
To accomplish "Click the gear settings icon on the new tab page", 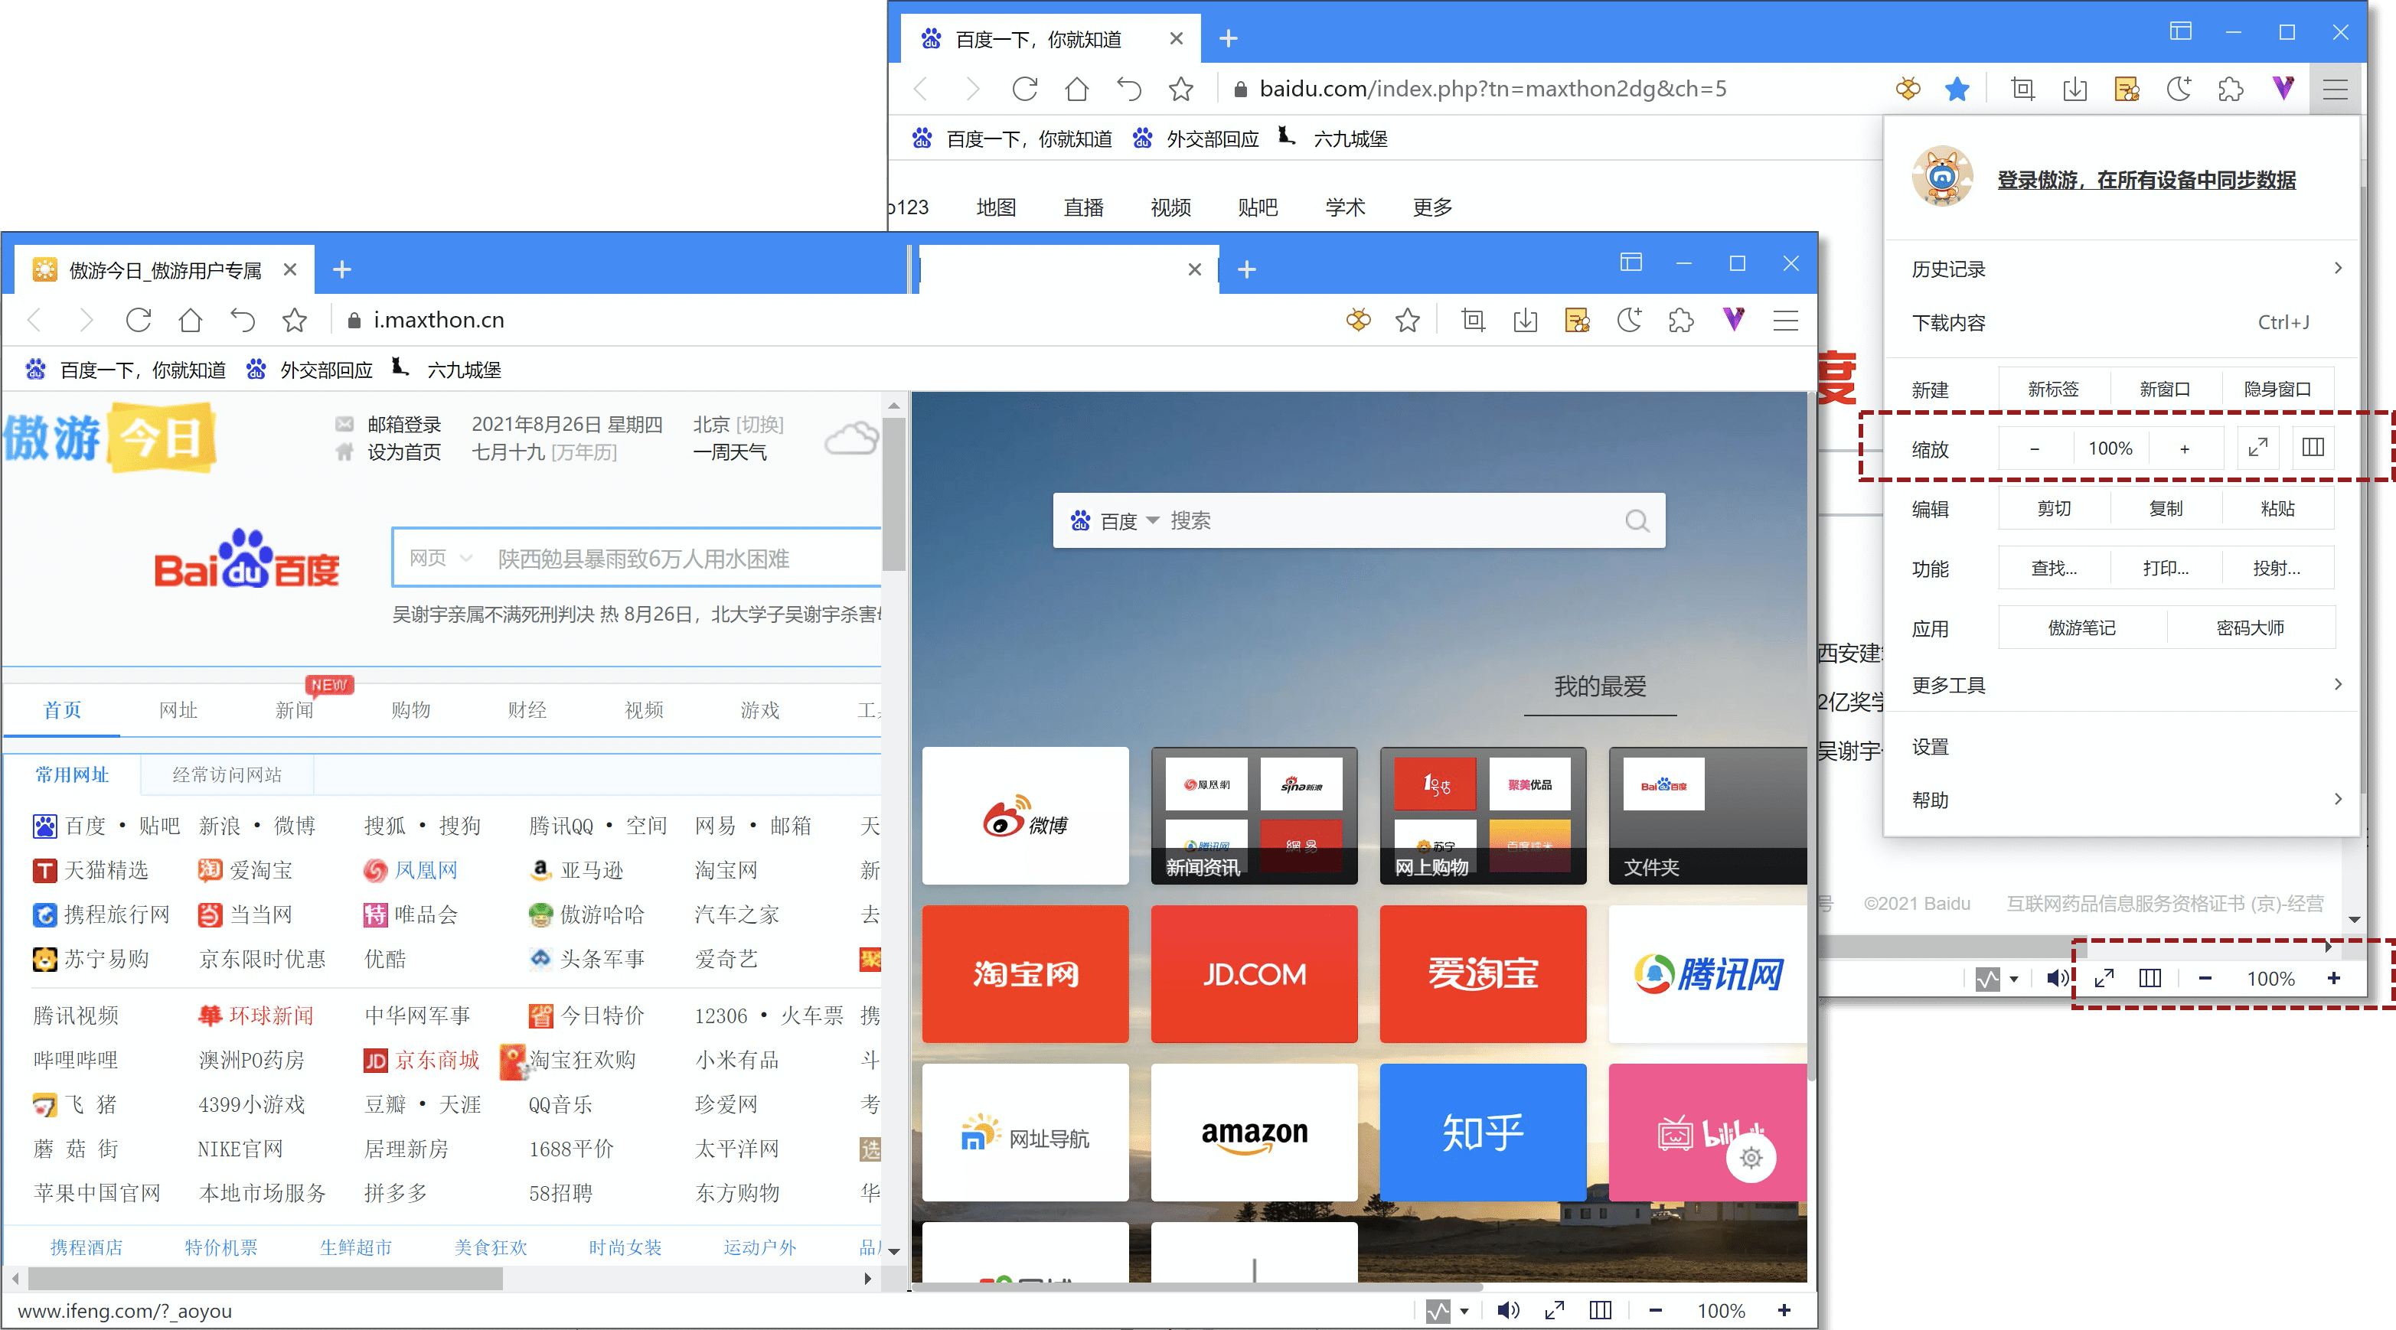I will [x=1751, y=1157].
